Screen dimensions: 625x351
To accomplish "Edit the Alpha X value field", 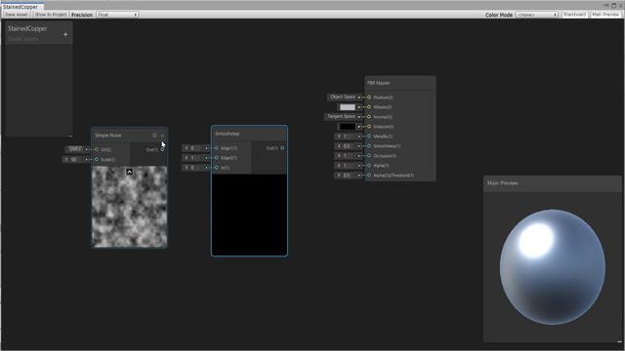I will [x=348, y=166].
